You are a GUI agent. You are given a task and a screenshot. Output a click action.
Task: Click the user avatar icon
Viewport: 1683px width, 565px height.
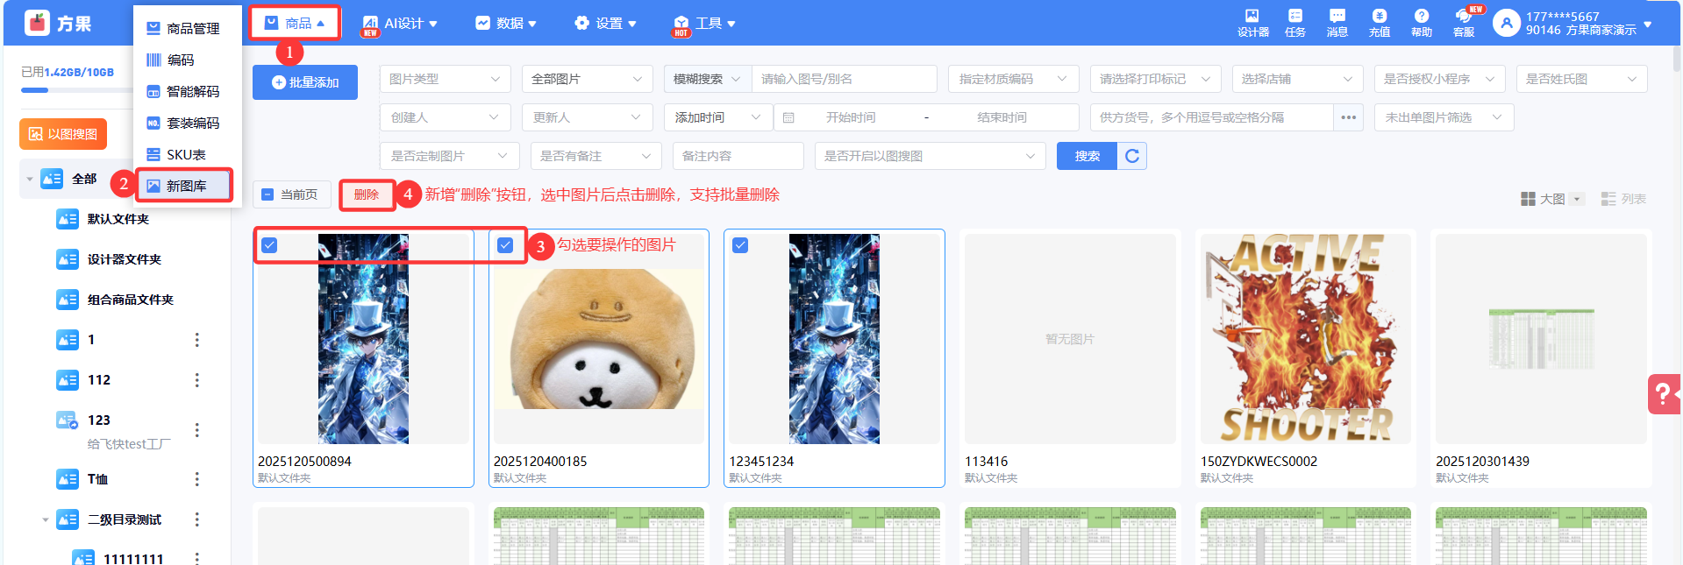[1506, 23]
